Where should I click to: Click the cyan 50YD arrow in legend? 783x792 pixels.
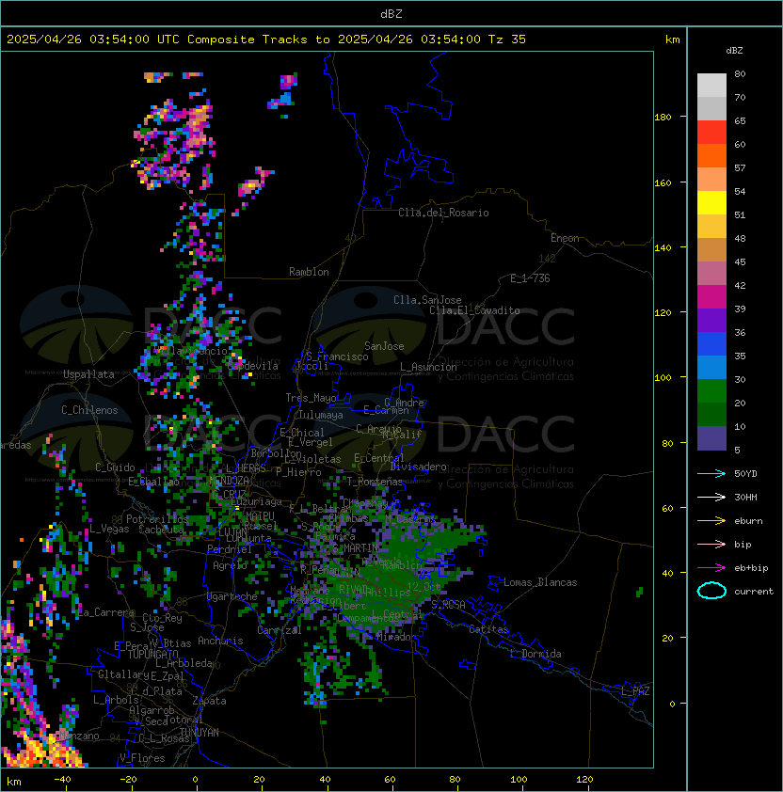tap(711, 474)
